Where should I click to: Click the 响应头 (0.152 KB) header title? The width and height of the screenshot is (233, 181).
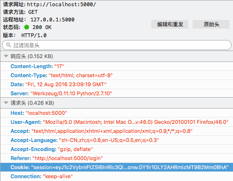tap(32, 56)
